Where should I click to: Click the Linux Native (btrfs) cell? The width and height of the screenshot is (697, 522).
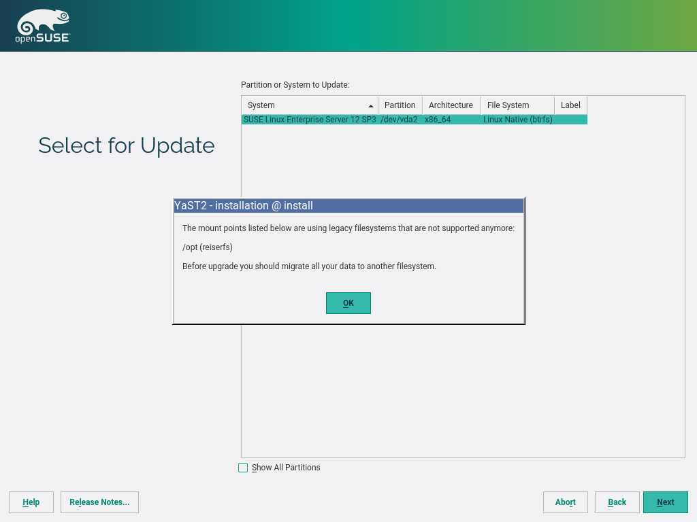(517, 120)
